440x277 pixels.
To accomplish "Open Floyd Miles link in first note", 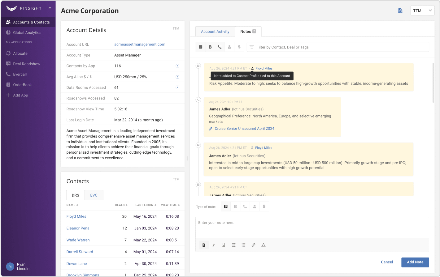I will pos(264,68).
